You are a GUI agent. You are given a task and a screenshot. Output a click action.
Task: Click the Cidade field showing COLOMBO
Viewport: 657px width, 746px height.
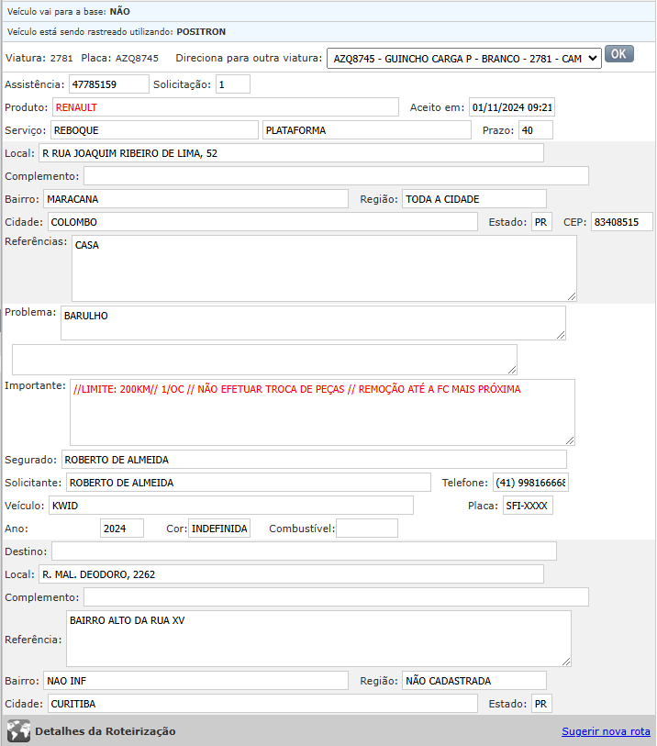coord(262,222)
